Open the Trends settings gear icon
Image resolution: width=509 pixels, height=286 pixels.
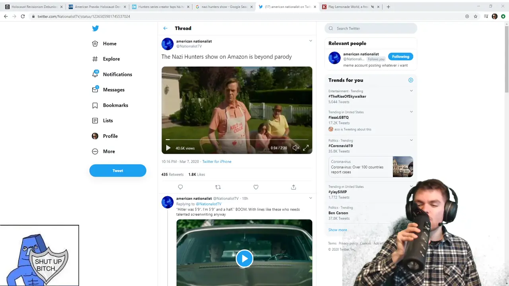pos(411,80)
